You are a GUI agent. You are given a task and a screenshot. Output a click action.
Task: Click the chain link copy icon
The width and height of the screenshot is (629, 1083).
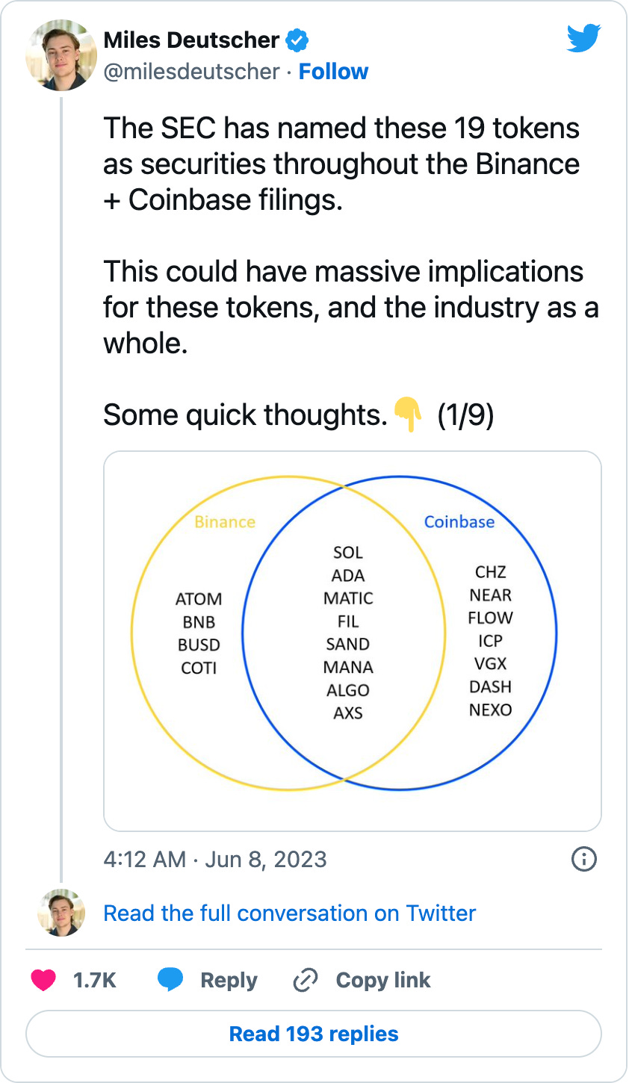[306, 980]
